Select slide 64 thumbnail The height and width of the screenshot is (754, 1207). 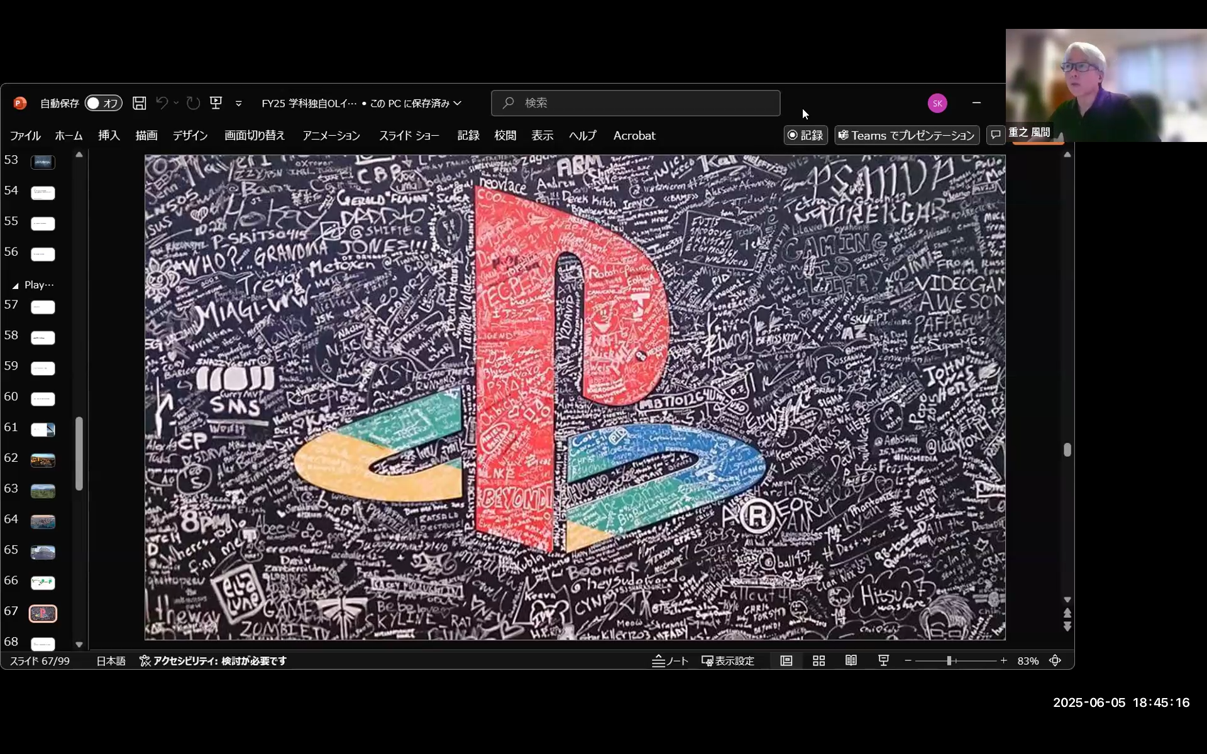click(x=43, y=522)
